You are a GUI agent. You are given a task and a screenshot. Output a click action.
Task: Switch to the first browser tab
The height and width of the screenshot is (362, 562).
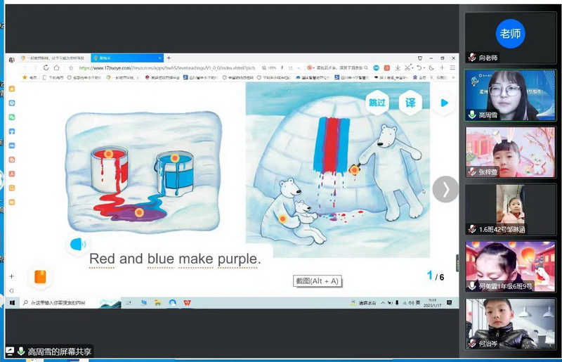pos(53,58)
